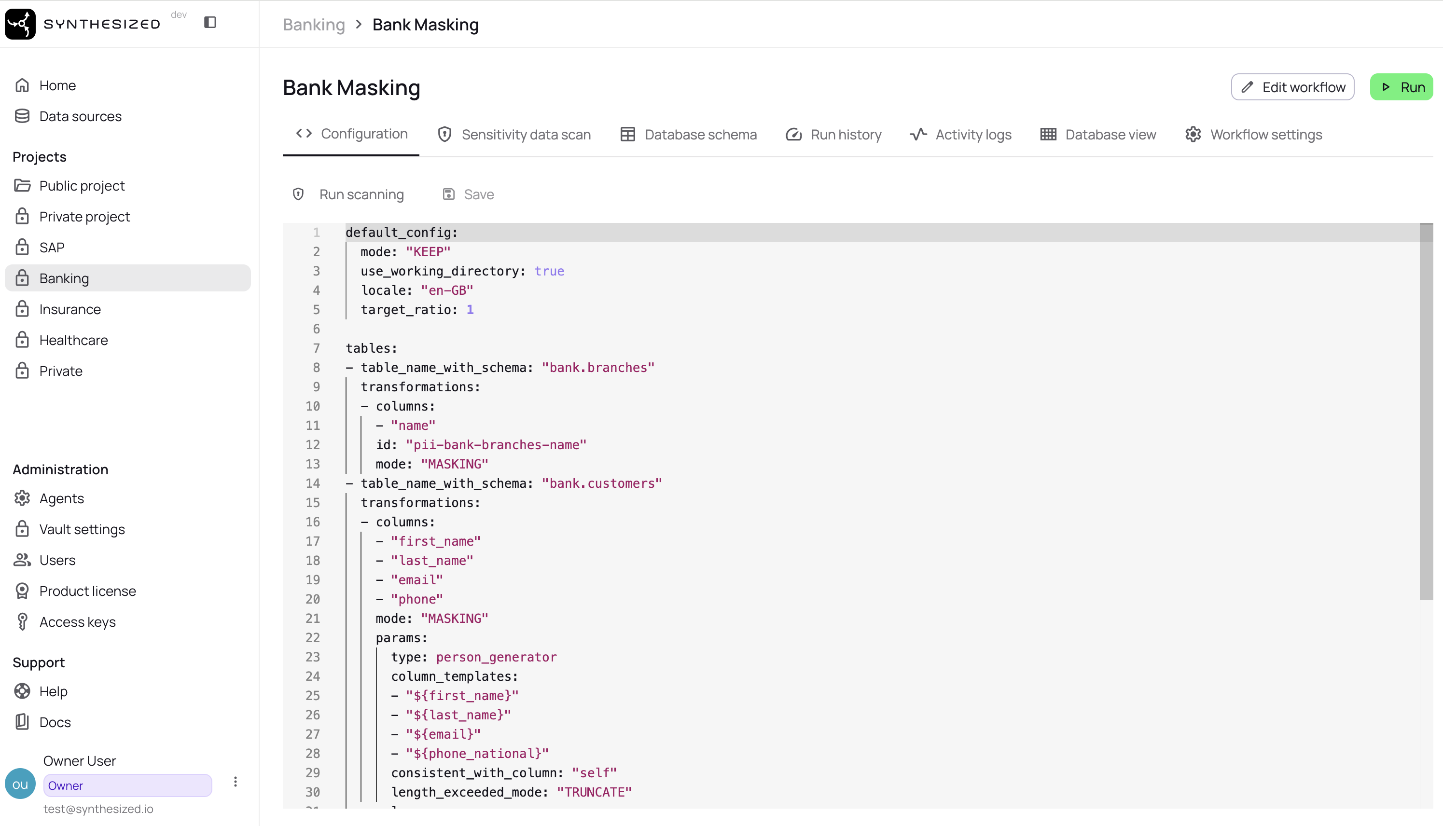Open Data sources in sidebar

click(80, 116)
